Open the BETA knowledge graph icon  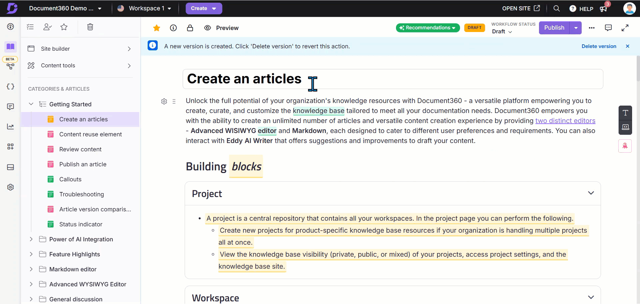[x=10, y=66]
